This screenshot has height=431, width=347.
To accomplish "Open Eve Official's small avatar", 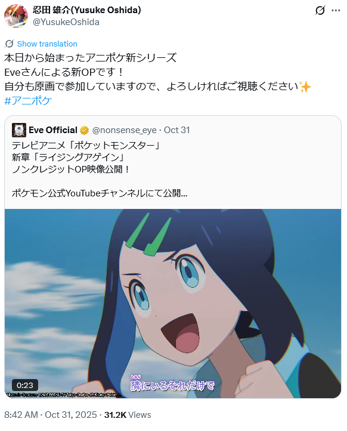I will coord(19,130).
